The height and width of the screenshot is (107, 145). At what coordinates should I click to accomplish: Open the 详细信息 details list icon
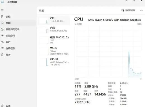[x=2, y=48]
